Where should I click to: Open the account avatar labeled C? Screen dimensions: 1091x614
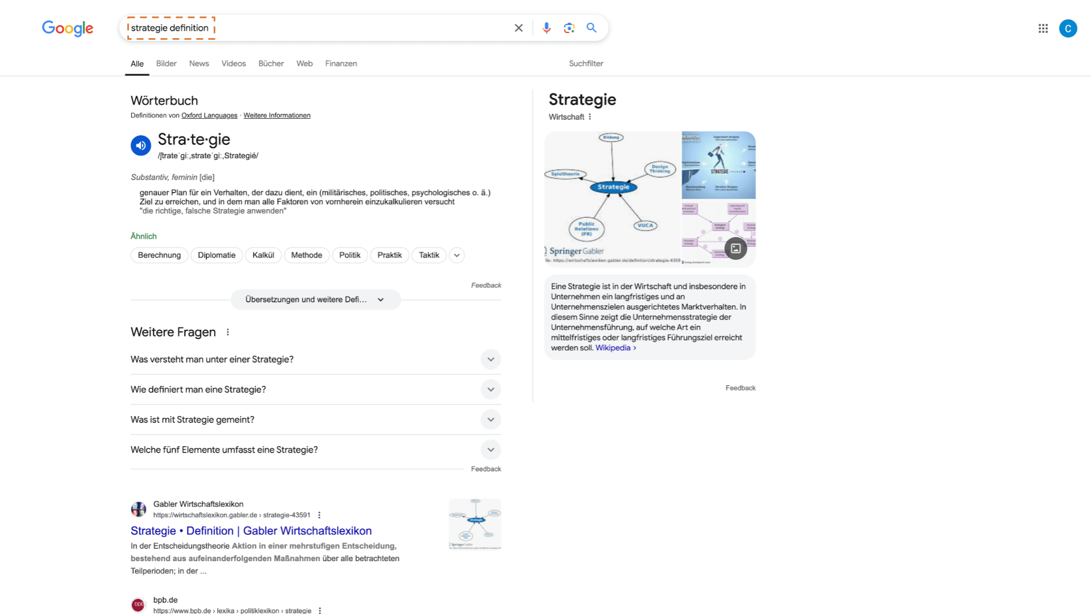(x=1068, y=28)
